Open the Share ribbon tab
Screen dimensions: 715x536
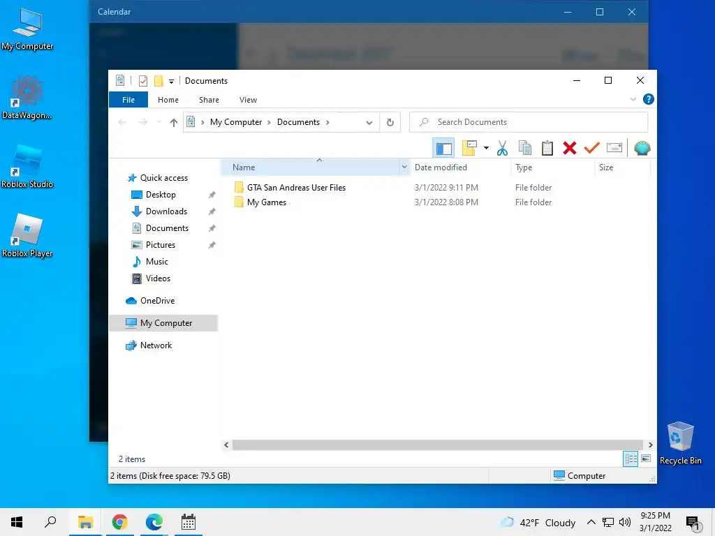click(209, 100)
